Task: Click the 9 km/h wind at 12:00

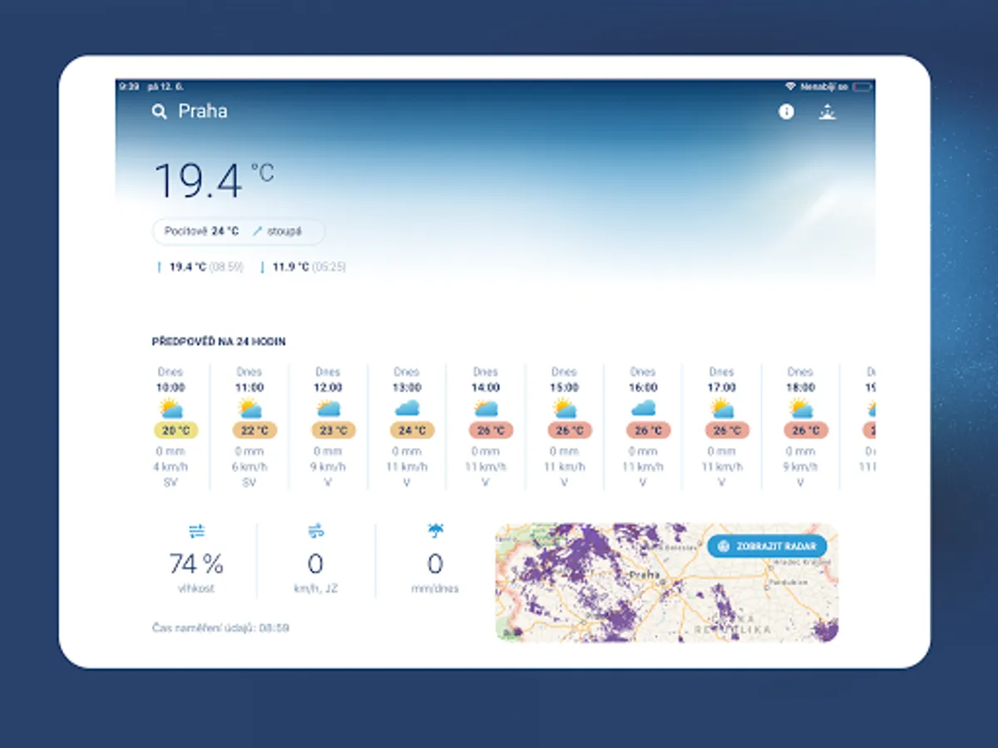Action: coord(328,467)
